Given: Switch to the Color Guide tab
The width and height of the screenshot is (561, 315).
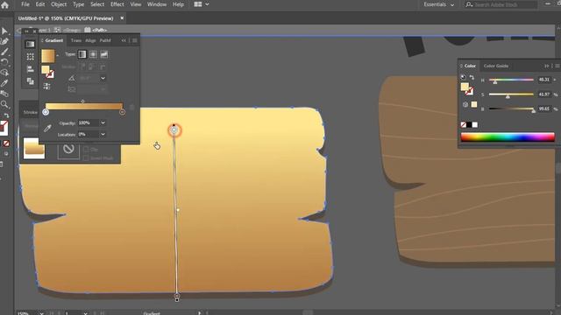Looking at the screenshot, I should pos(496,66).
